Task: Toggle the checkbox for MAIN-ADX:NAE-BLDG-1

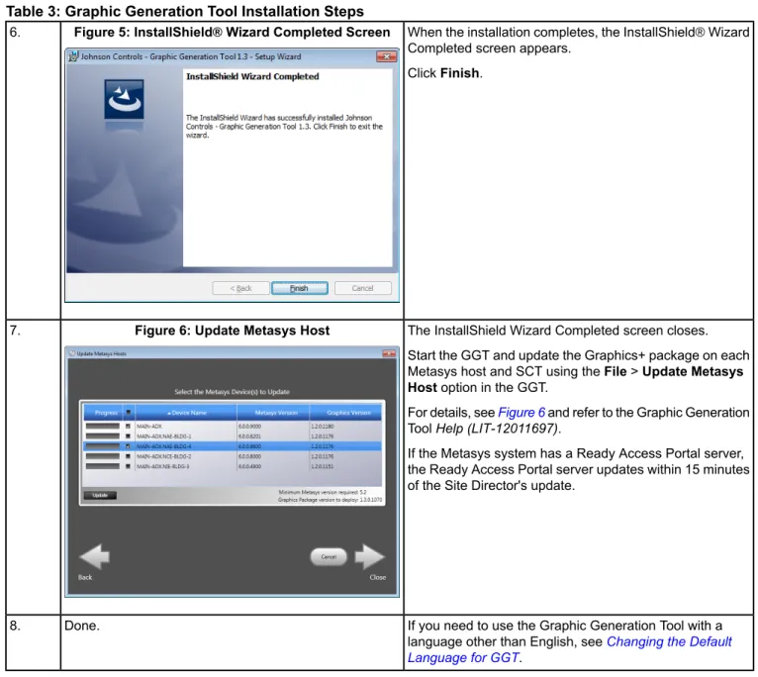Action: coord(128,436)
